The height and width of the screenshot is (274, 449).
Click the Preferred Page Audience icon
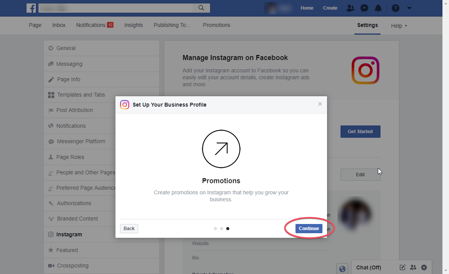[51, 189]
